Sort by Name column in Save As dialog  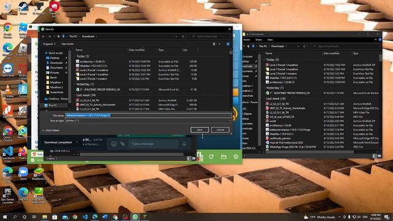(x=79, y=50)
